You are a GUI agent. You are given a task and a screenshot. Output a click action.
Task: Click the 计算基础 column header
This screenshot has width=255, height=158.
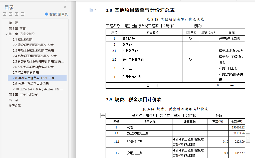click(190, 122)
